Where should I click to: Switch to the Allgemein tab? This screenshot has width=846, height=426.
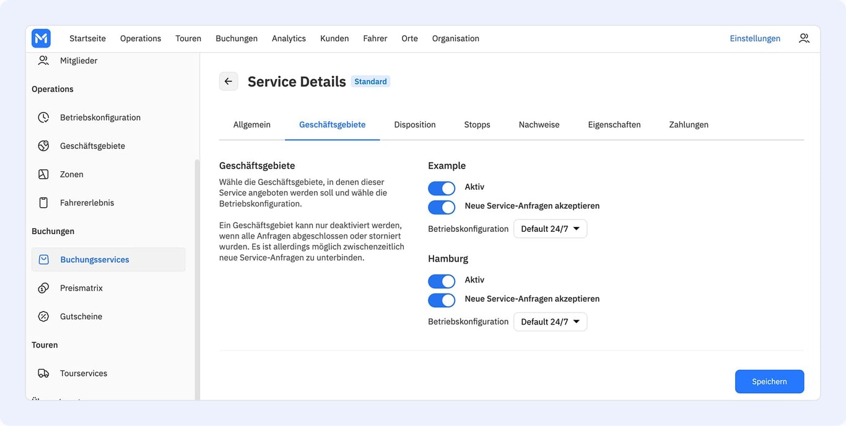[x=252, y=124]
